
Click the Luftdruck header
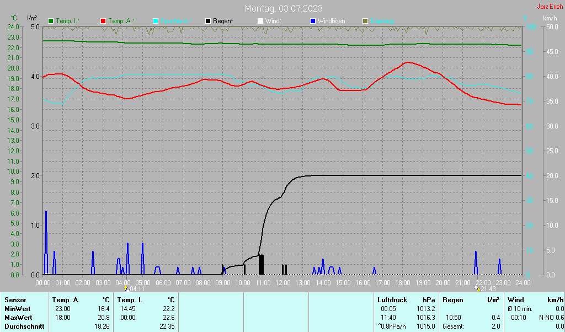(392, 300)
